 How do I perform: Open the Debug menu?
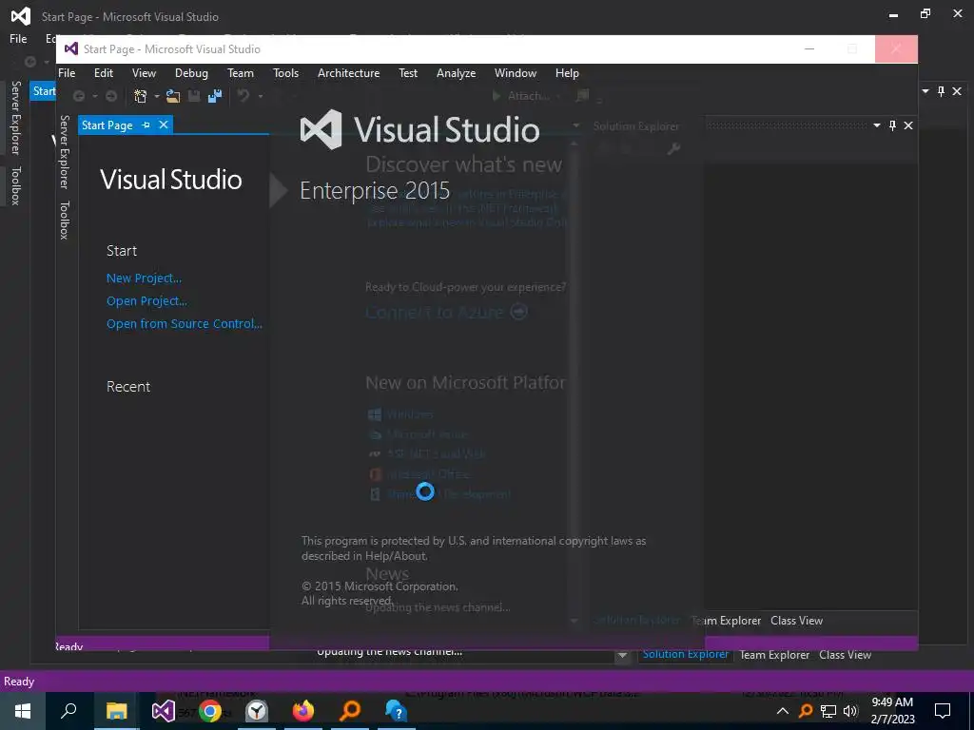(191, 73)
